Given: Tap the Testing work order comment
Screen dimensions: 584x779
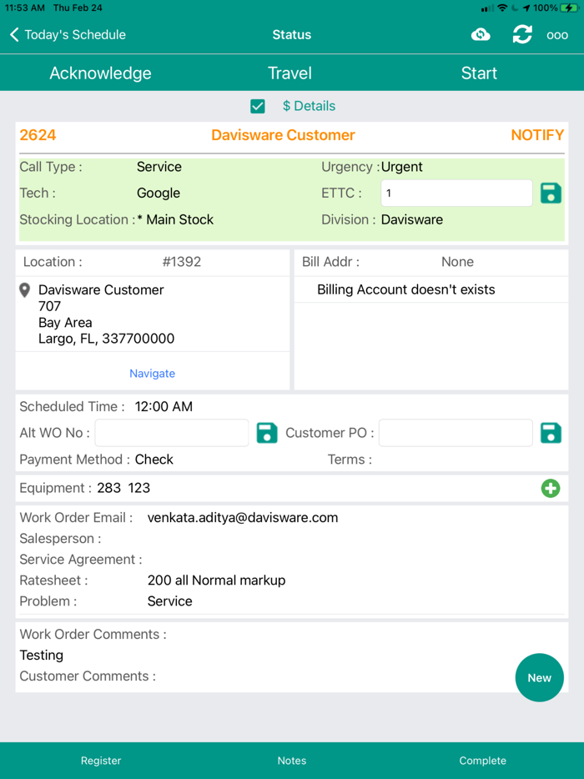Looking at the screenshot, I should [x=41, y=656].
